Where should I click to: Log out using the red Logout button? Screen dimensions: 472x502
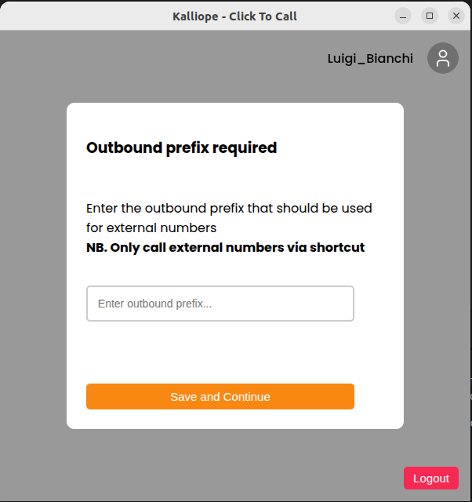click(431, 478)
